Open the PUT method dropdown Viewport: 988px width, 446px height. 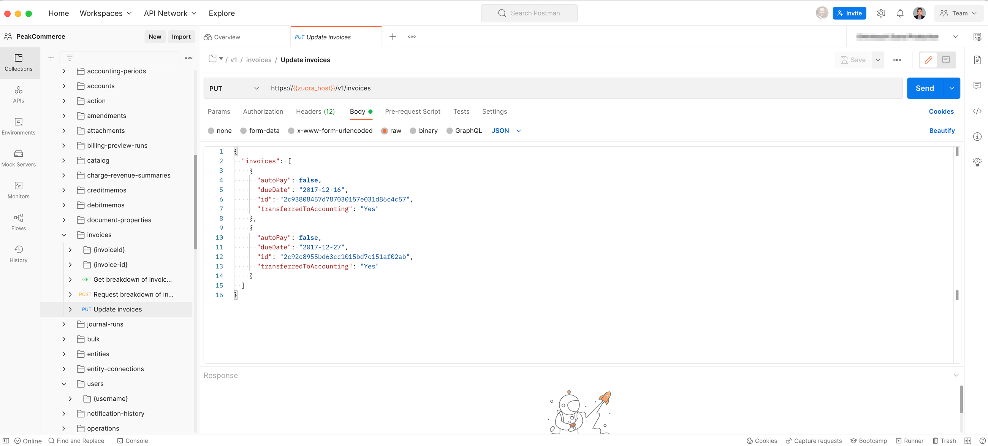(233, 88)
